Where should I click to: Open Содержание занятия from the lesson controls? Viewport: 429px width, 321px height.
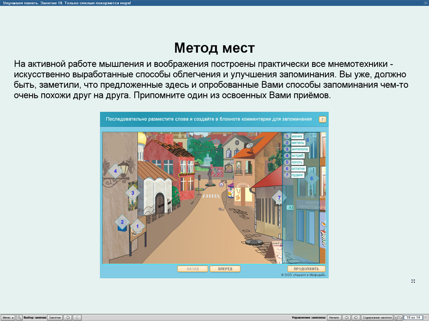click(378, 317)
